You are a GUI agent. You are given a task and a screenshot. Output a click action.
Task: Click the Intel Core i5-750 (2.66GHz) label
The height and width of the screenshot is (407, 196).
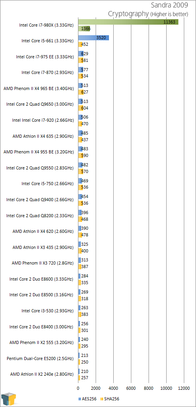click(48, 184)
